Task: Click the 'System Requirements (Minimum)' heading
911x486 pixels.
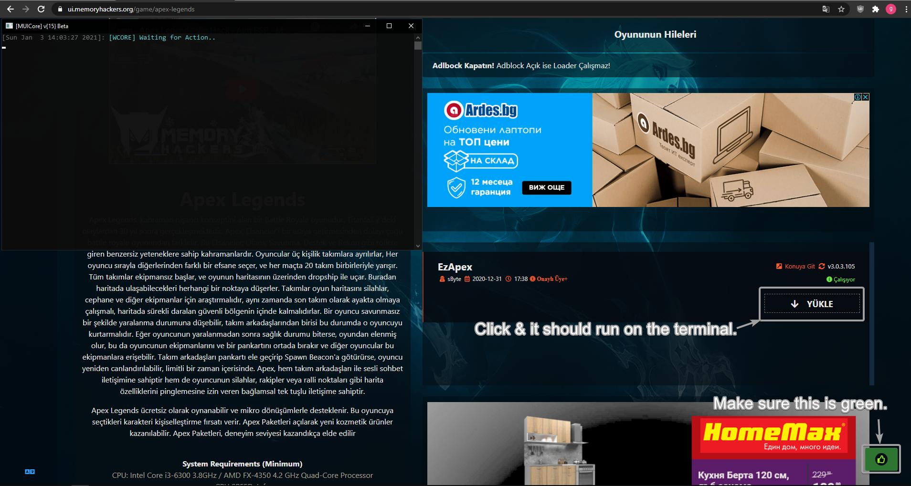Action: [x=242, y=464]
